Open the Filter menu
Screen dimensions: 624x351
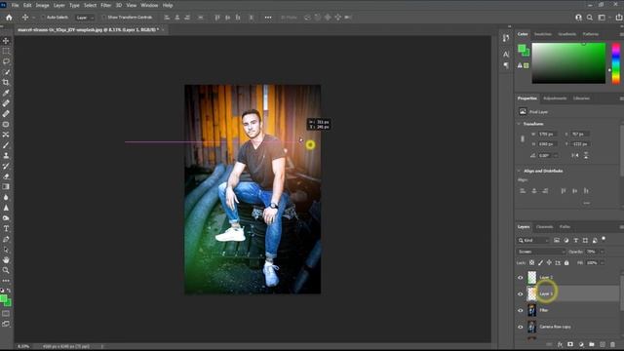point(106,5)
